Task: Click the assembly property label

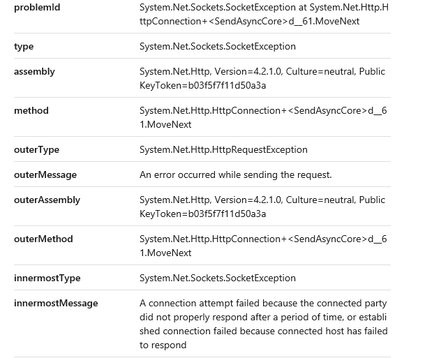Action: [34, 71]
